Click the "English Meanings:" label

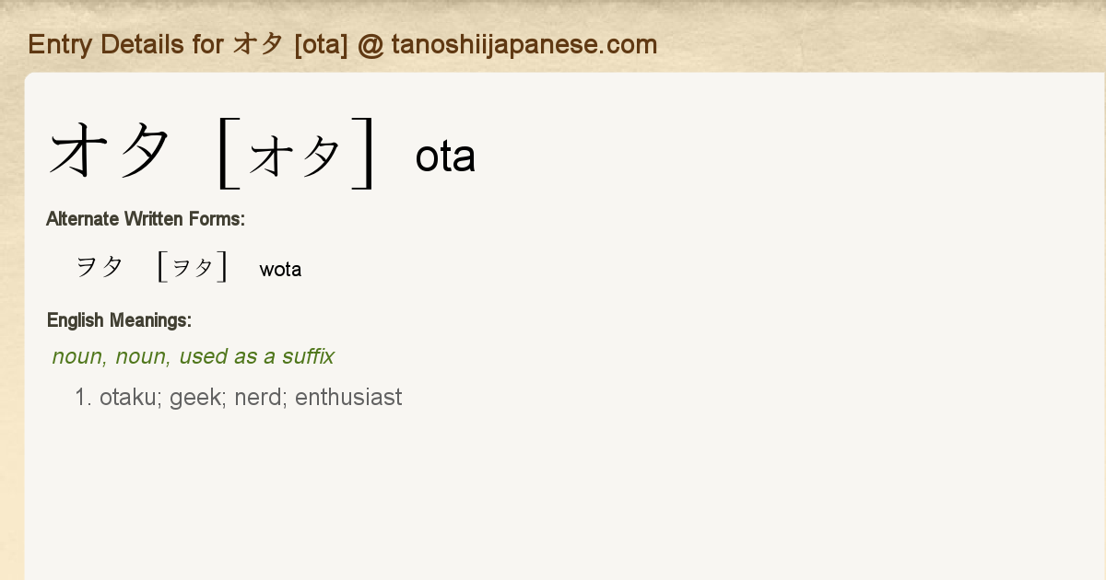point(119,320)
